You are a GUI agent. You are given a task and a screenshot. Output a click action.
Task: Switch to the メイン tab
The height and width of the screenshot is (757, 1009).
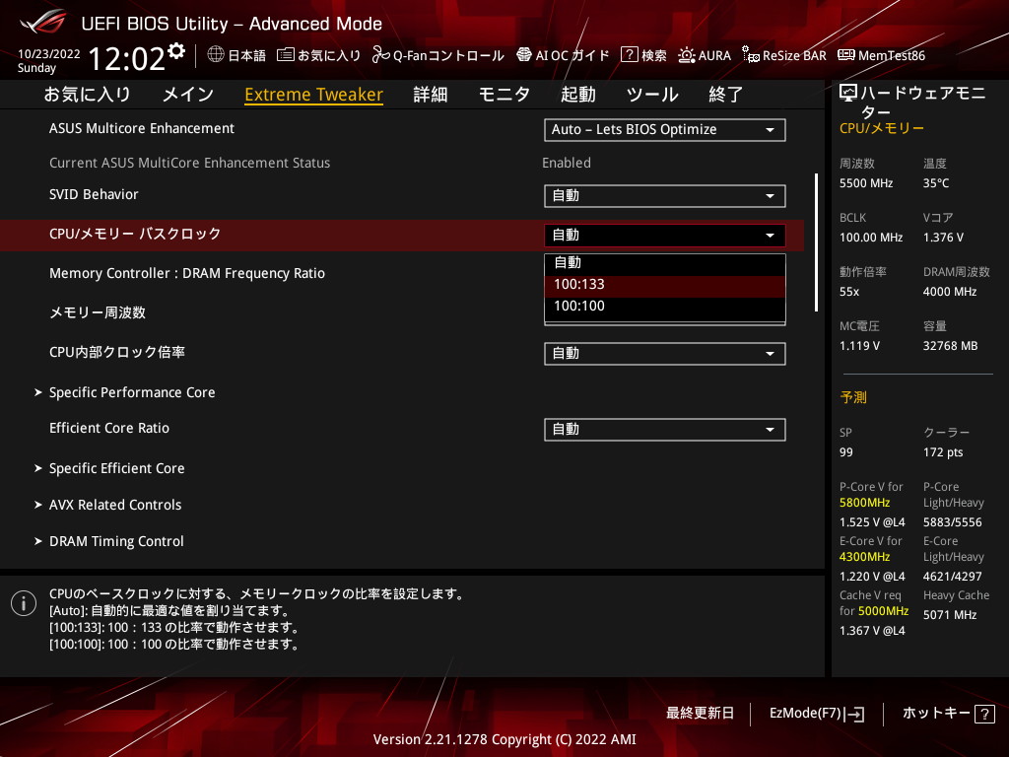pyautogui.click(x=188, y=95)
